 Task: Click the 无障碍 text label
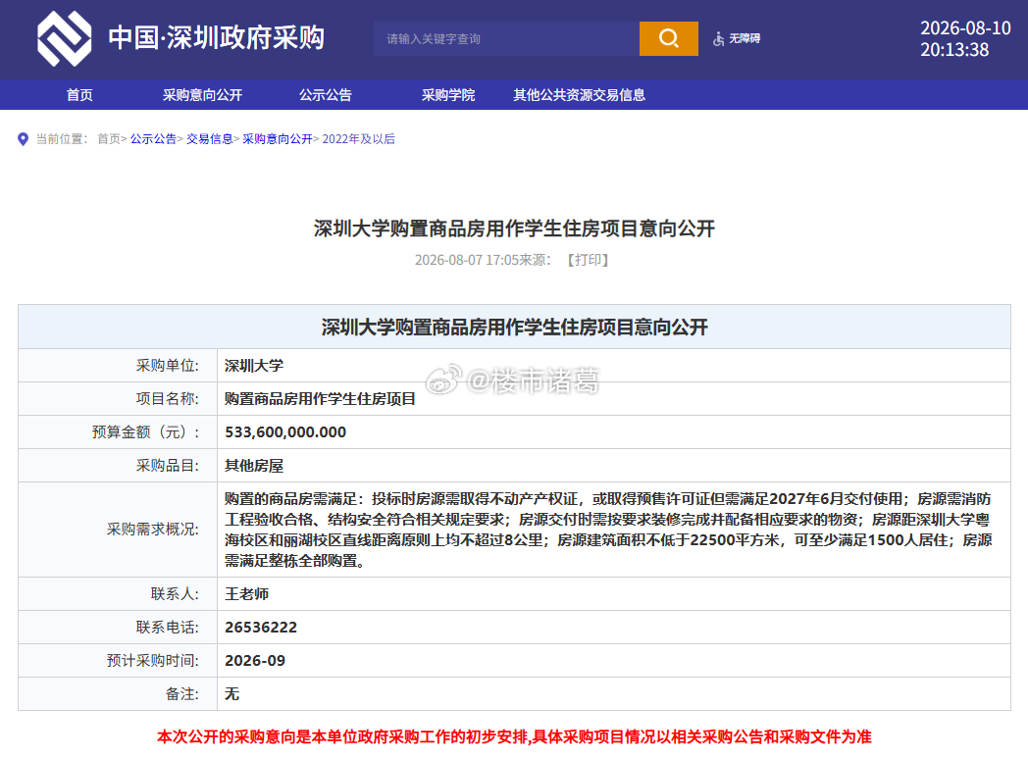pyautogui.click(x=745, y=38)
